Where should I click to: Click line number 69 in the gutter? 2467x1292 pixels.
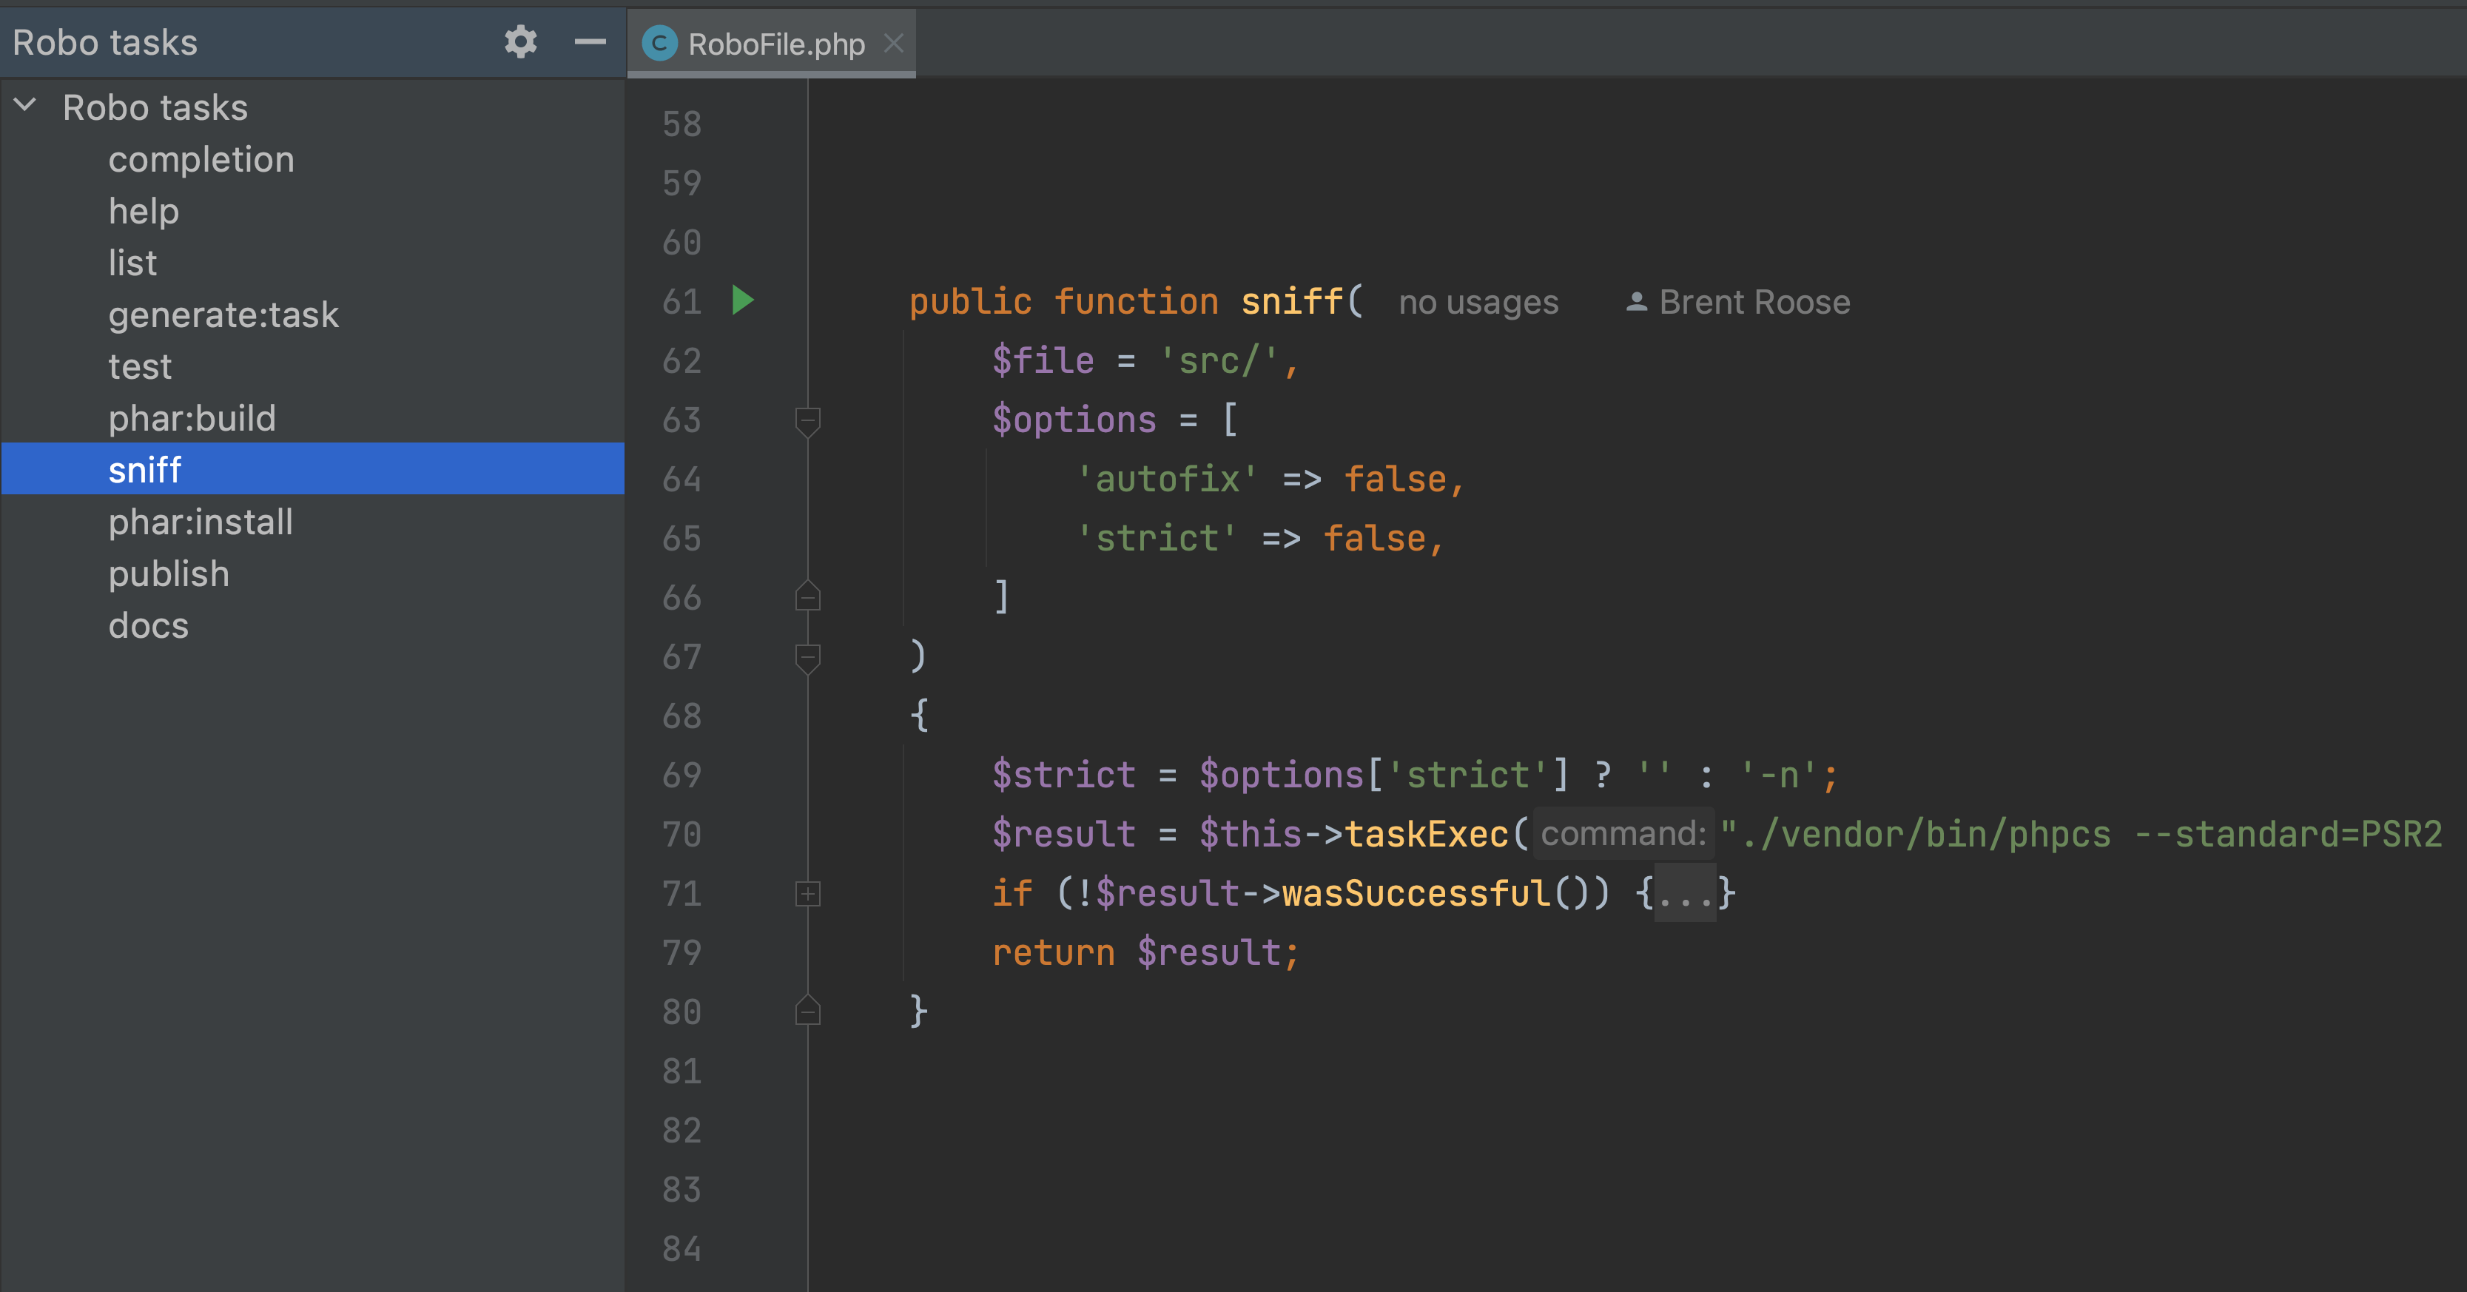(682, 775)
